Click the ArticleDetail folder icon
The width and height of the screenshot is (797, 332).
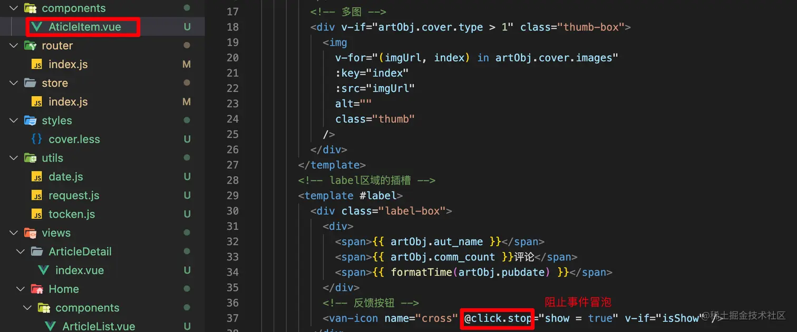point(37,251)
